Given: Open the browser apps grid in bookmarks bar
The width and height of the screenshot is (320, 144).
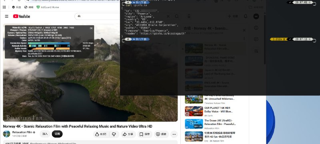Looking at the screenshot, I should (4, 7).
